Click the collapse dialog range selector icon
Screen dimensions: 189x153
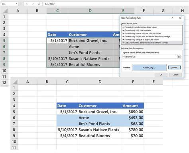pyautogui.click(x=179, y=57)
